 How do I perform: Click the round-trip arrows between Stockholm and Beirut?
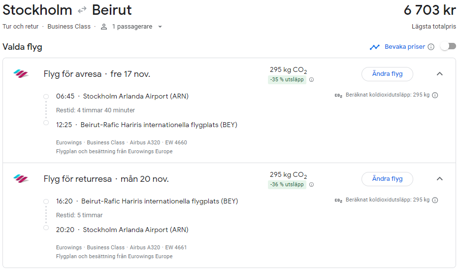pos(82,10)
